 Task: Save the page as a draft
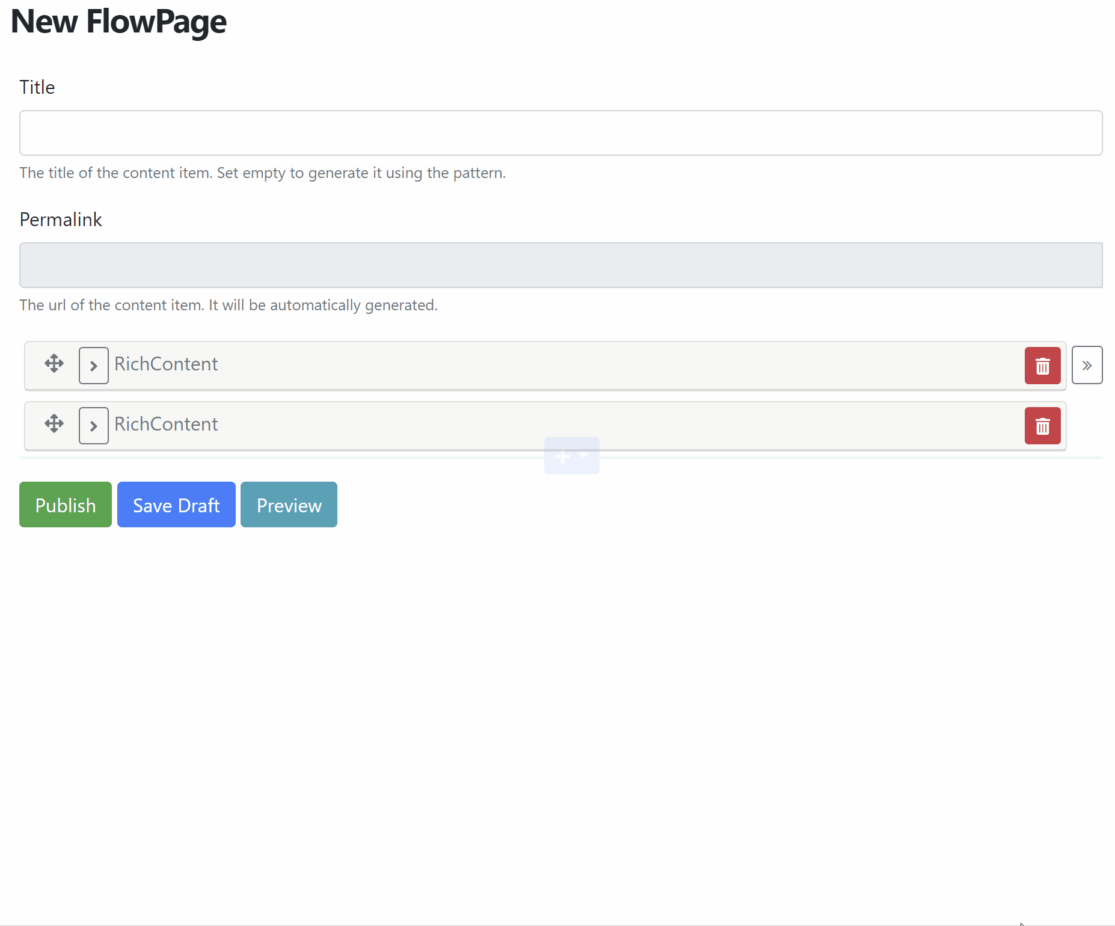point(176,504)
